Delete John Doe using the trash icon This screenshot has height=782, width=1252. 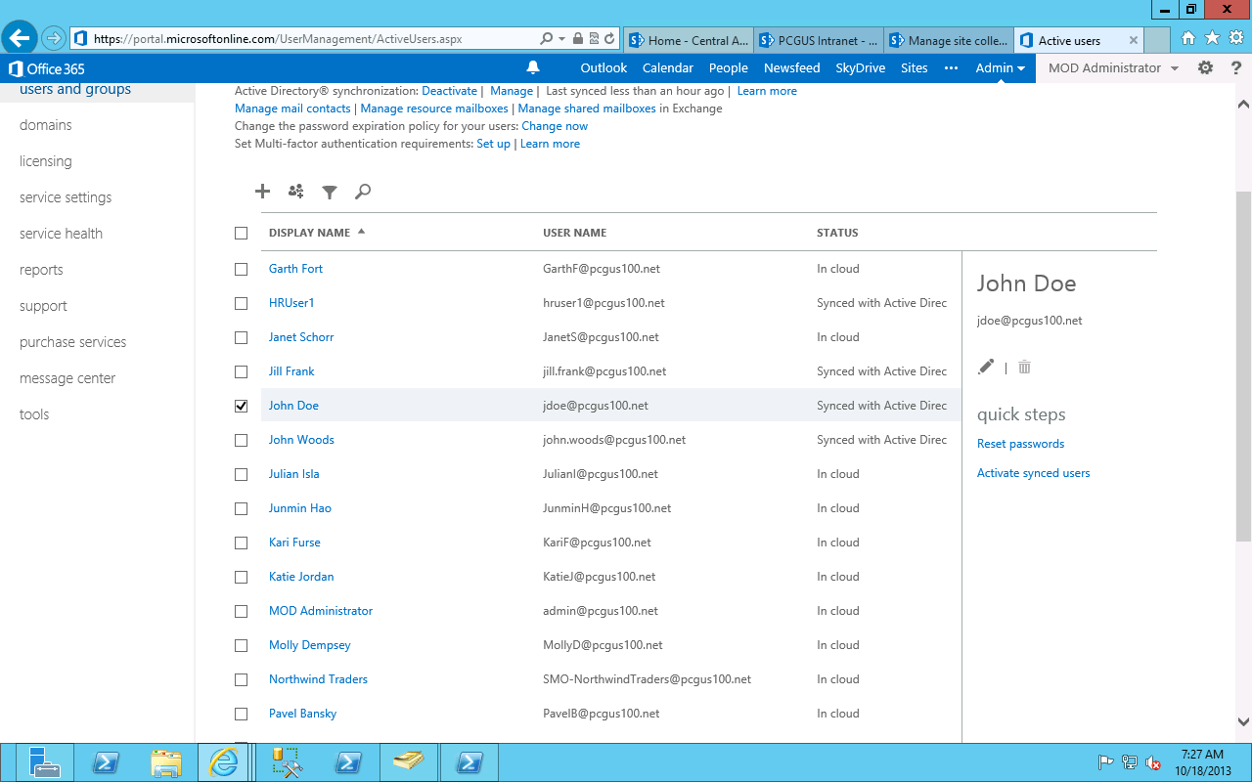click(1023, 367)
